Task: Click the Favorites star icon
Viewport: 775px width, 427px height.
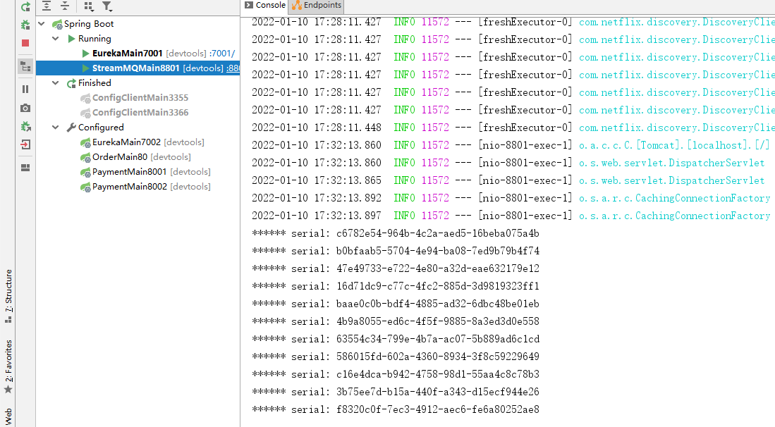Action: (8, 390)
